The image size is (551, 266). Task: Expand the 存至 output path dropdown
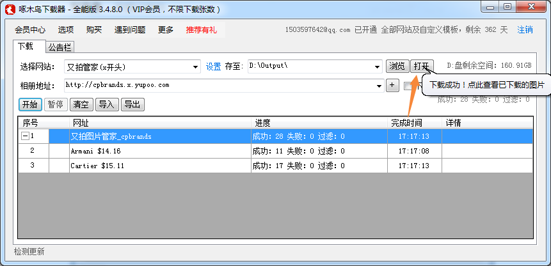point(378,66)
